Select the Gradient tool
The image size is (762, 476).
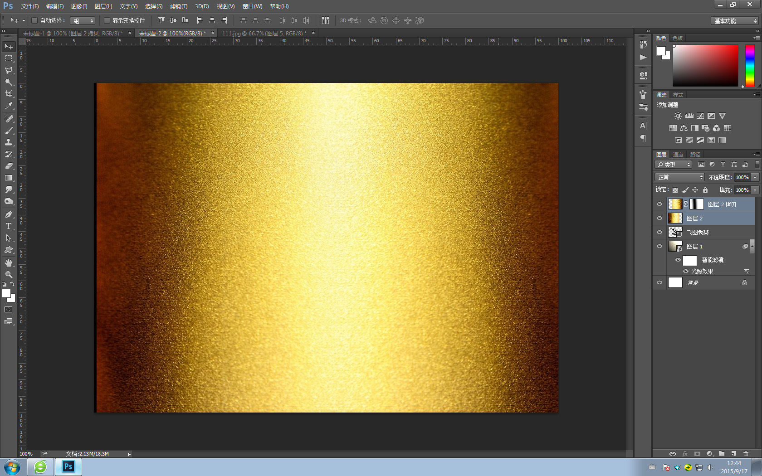[9, 178]
